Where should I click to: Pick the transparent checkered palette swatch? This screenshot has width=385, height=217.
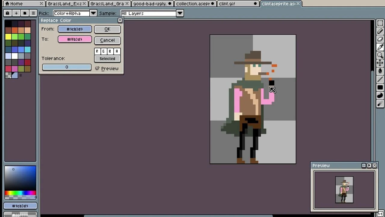pos(8,75)
